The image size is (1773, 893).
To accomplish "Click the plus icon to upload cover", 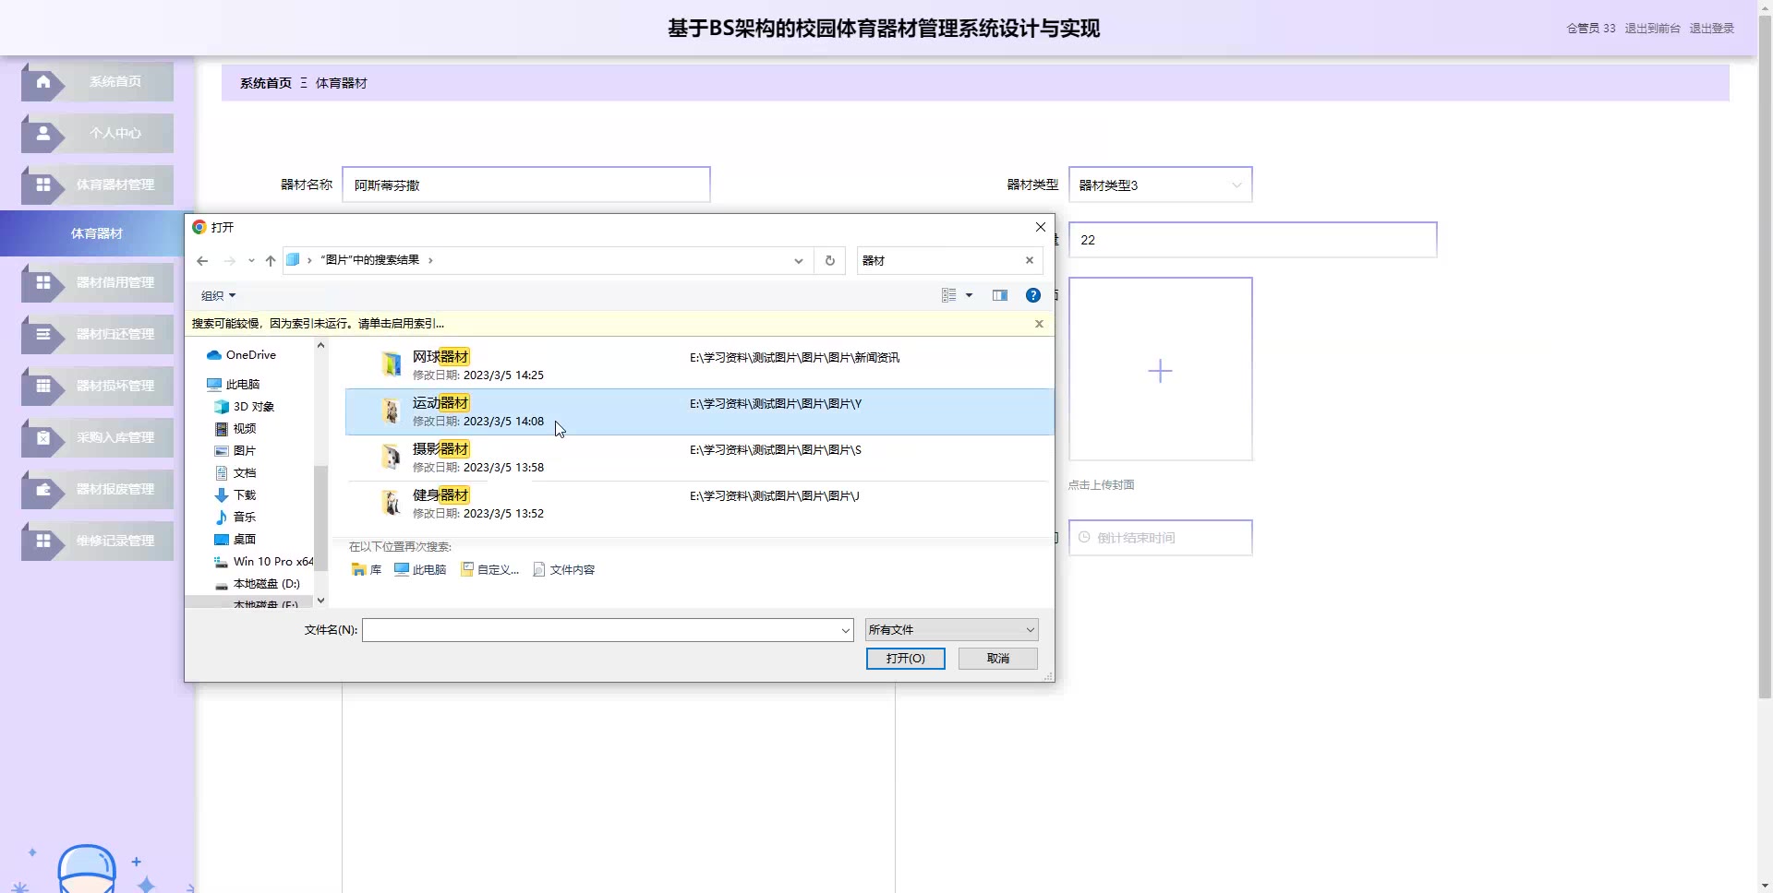I will pyautogui.click(x=1160, y=371).
